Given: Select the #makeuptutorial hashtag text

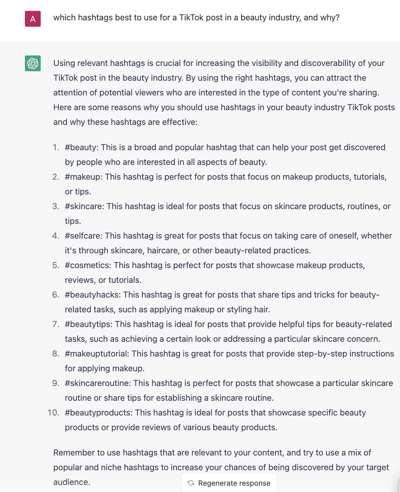Looking at the screenshot, I should [97, 354].
